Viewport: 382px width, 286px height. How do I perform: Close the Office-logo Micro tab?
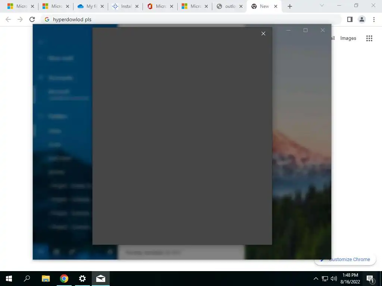172,7
